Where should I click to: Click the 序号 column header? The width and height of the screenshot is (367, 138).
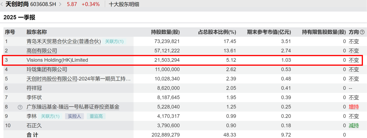click(10, 32)
